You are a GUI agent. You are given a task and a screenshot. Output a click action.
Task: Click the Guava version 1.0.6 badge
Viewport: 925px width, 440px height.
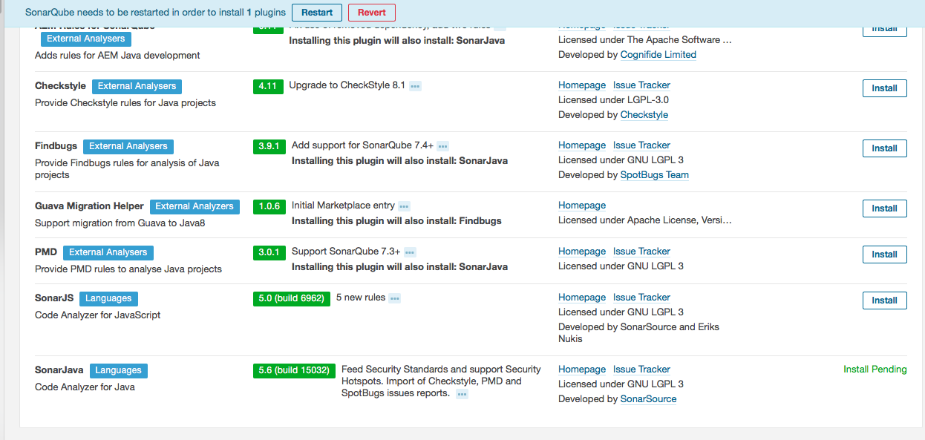pyautogui.click(x=269, y=206)
